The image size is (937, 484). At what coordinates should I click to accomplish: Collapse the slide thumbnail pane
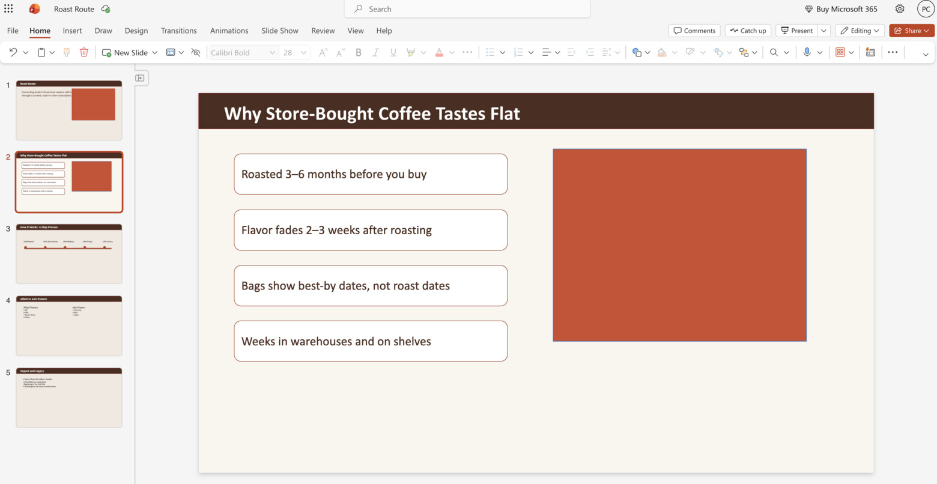pos(140,78)
